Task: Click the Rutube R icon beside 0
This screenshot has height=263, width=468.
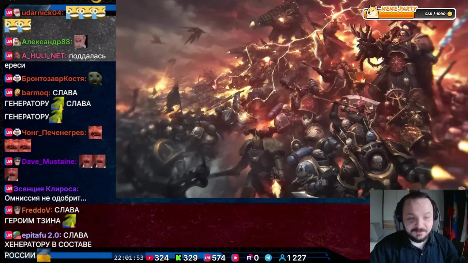Action: (249, 258)
